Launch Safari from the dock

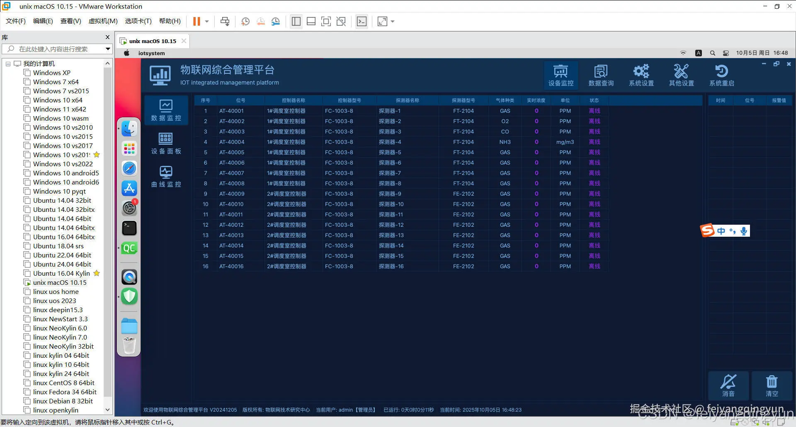[129, 168]
